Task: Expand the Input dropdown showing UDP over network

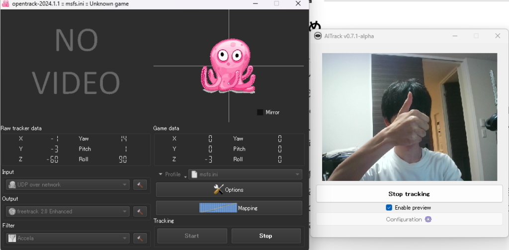Action: (x=67, y=185)
